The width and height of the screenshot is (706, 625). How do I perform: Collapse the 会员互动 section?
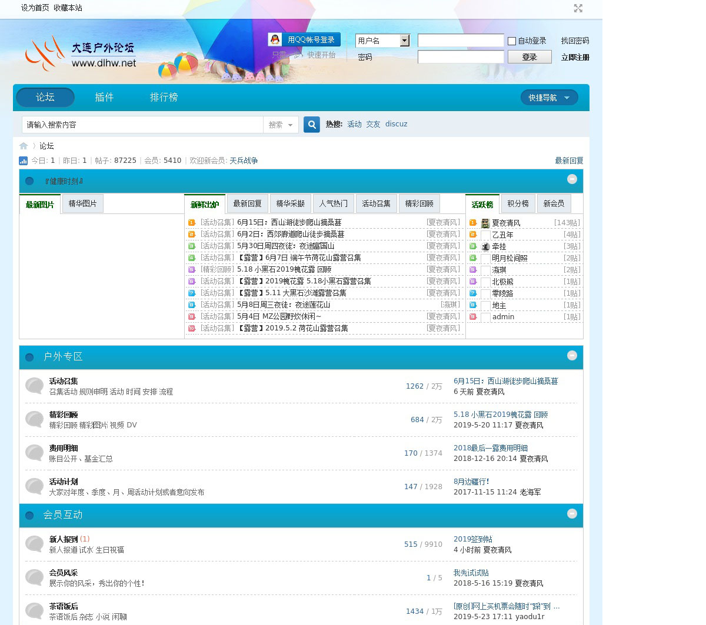tap(571, 514)
